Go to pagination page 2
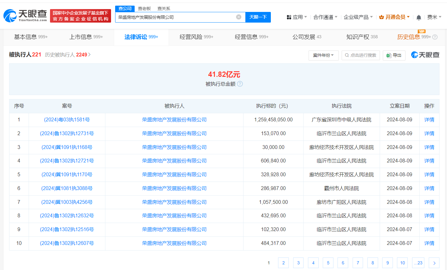This screenshot has height=270, width=447. tap(283, 263)
